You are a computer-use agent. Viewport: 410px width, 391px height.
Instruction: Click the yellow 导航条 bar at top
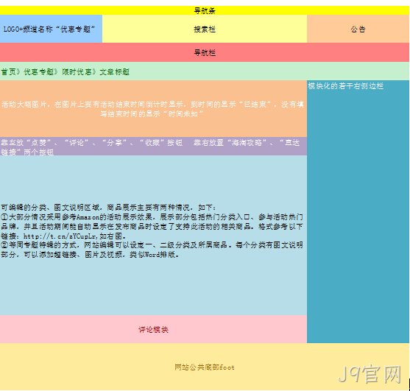[x=205, y=10]
